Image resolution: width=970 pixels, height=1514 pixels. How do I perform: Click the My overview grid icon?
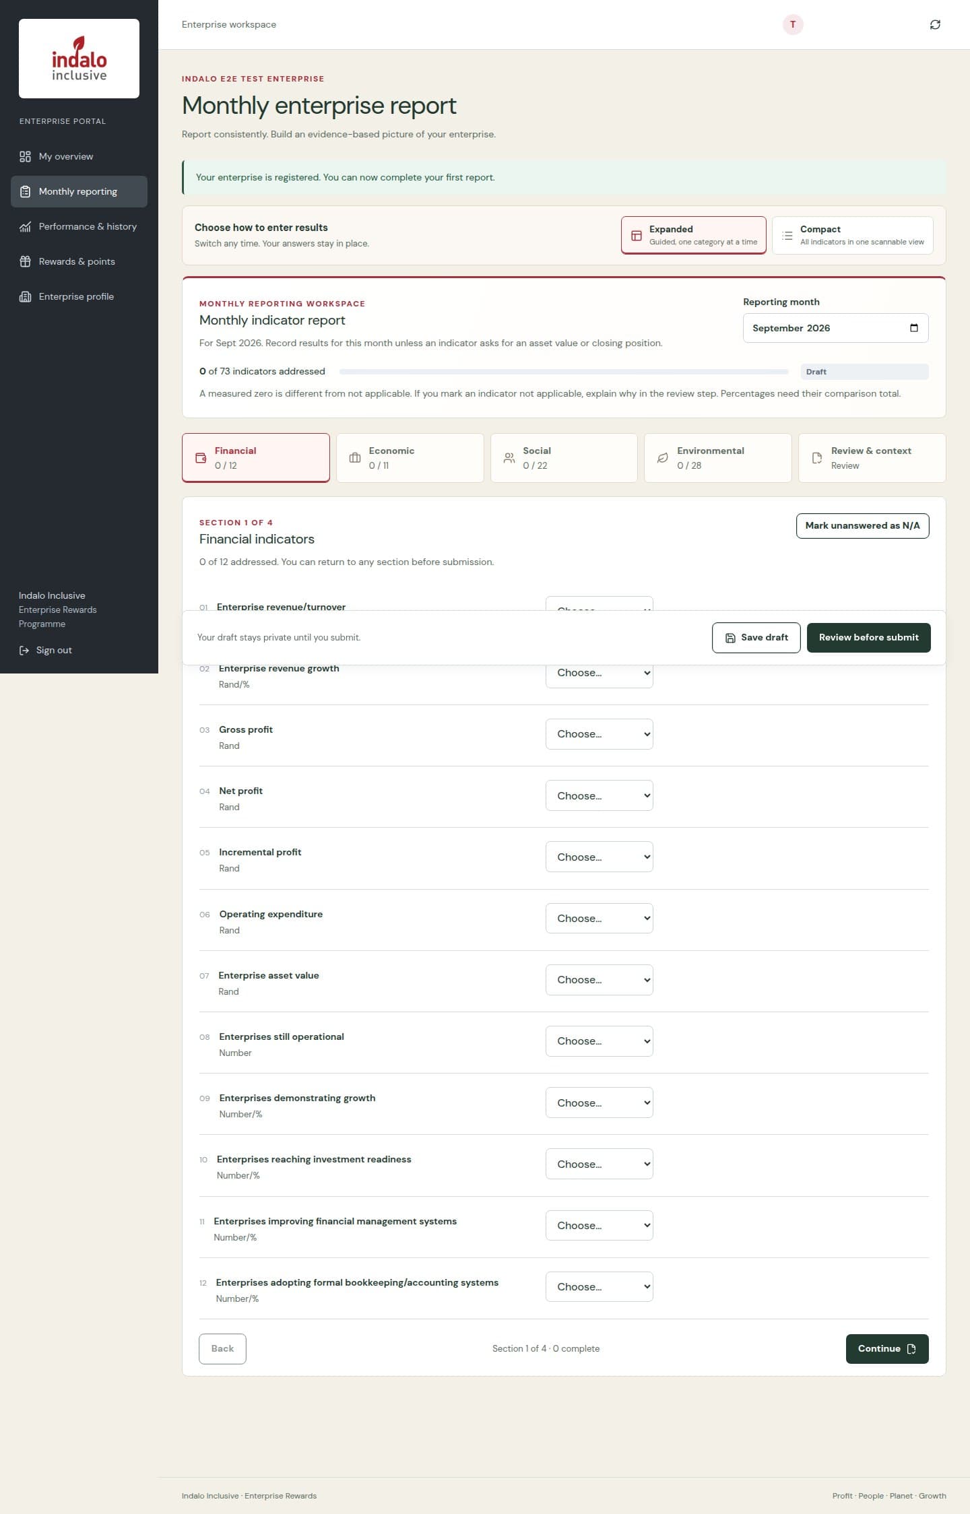point(25,156)
